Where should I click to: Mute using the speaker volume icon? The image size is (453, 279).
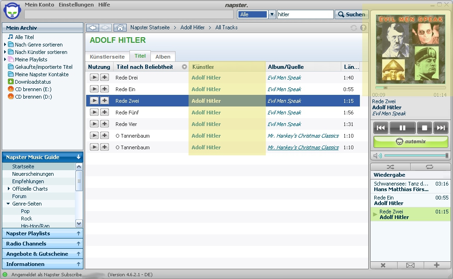click(x=377, y=156)
